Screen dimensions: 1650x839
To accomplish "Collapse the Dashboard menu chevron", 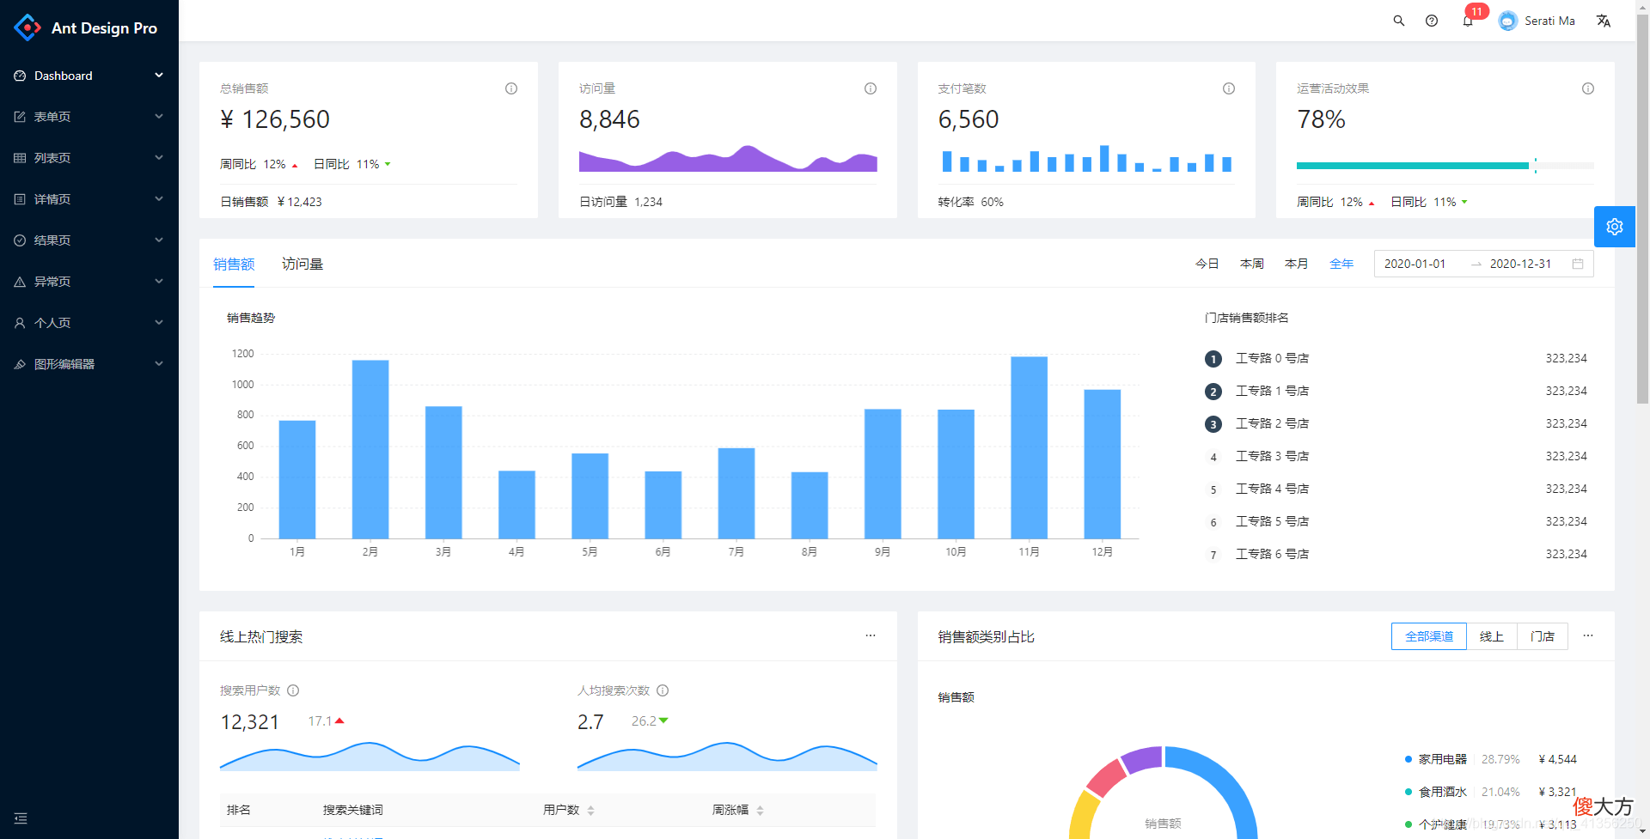I will pyautogui.click(x=159, y=76).
